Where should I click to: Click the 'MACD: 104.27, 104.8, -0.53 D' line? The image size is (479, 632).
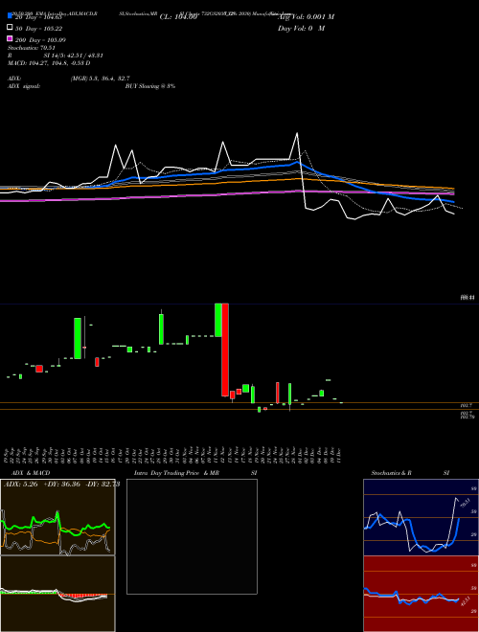click(49, 63)
